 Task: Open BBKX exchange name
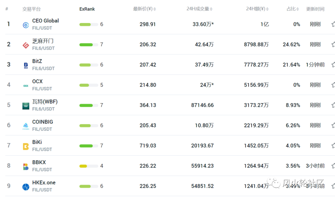pyautogui.click(x=39, y=162)
